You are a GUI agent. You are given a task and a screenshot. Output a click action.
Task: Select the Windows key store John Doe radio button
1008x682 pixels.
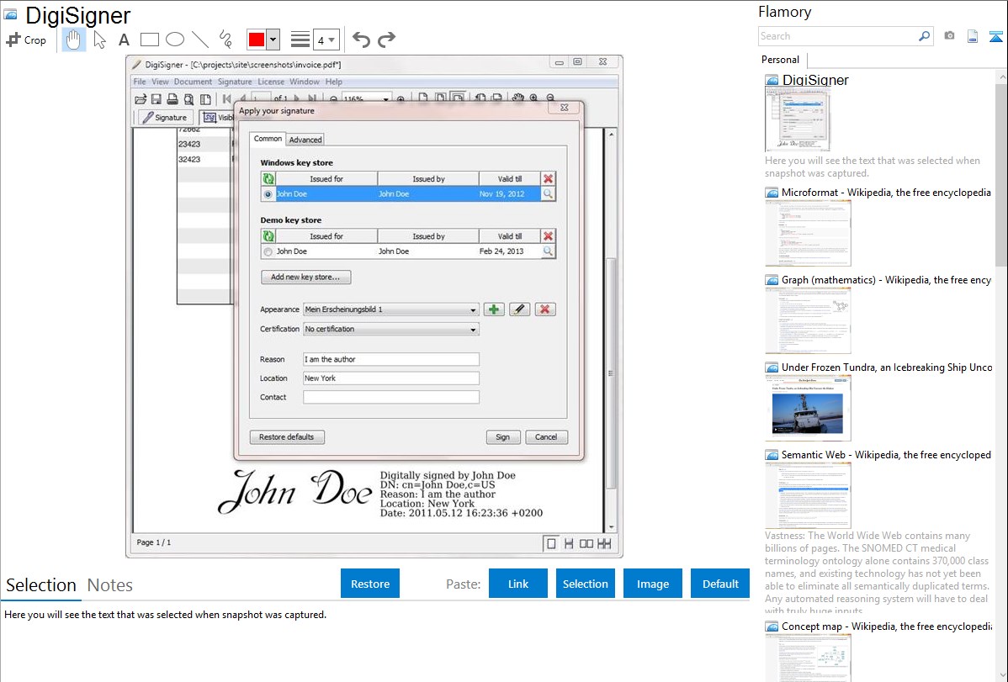(x=268, y=194)
